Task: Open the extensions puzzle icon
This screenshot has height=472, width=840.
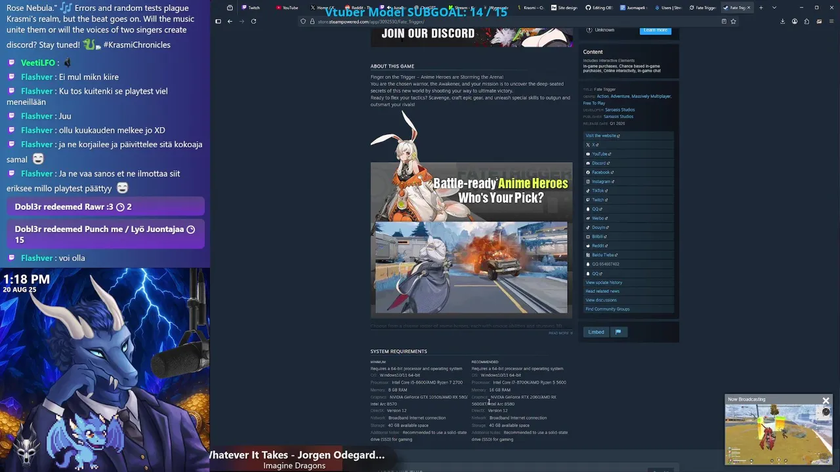Action: pyautogui.click(x=807, y=21)
